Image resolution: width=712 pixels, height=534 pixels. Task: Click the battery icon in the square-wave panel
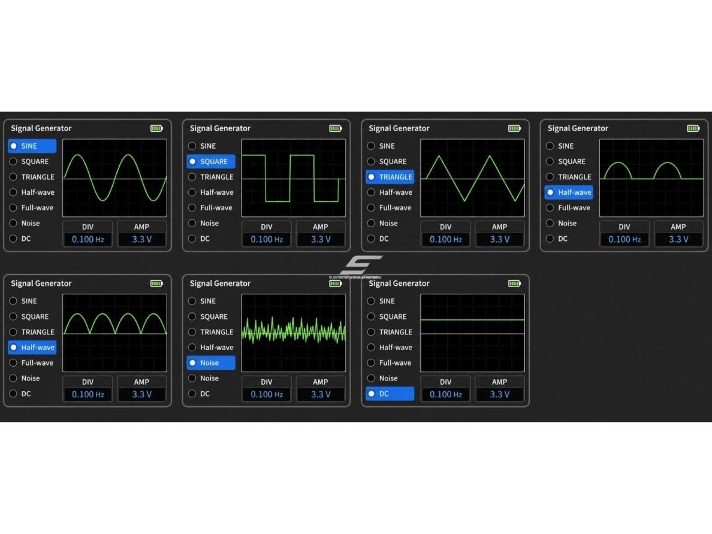tap(336, 128)
